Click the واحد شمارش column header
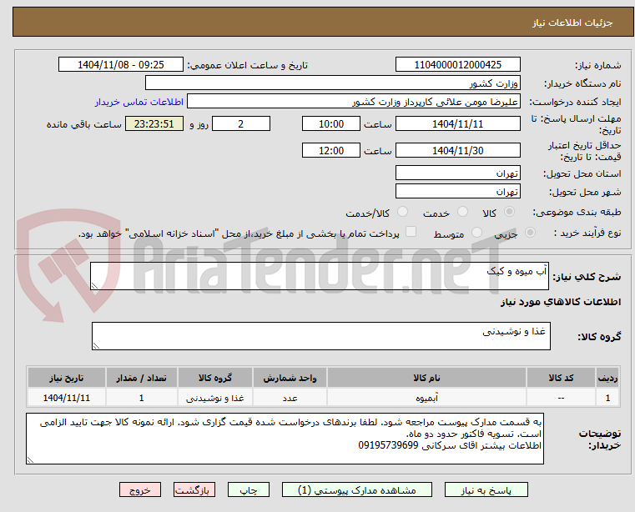This screenshot has width=635, height=512. [290, 378]
